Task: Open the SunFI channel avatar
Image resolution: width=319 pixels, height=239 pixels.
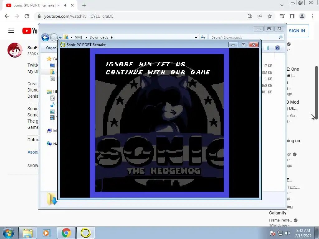Action: tap(15, 50)
